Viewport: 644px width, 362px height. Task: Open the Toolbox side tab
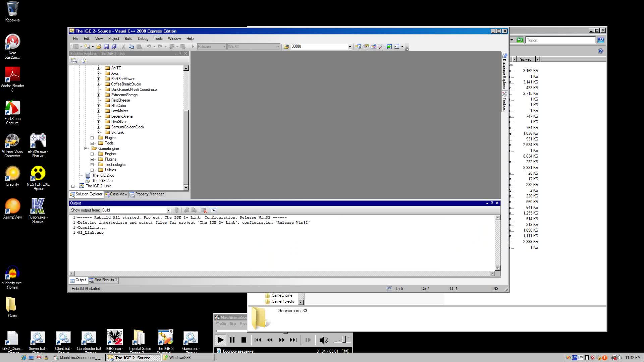[x=504, y=102]
